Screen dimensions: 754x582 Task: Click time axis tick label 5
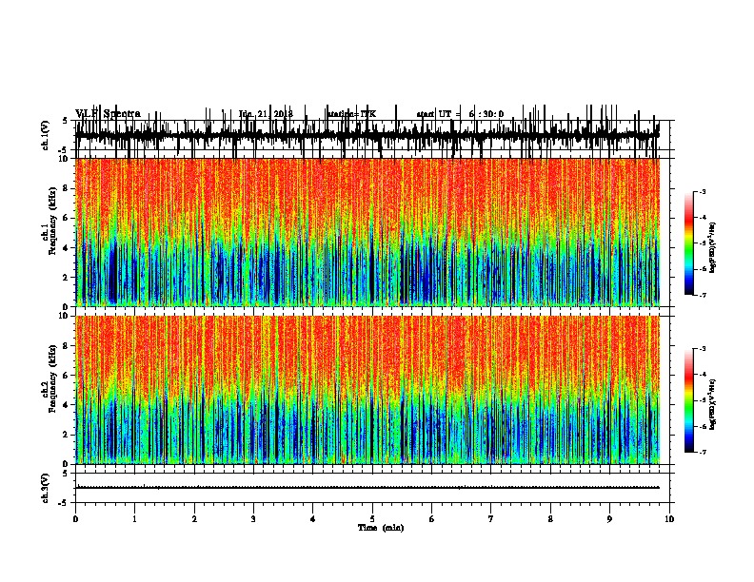pos(372,519)
